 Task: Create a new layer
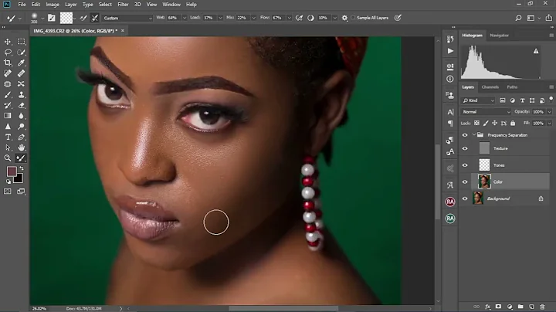pos(531,307)
